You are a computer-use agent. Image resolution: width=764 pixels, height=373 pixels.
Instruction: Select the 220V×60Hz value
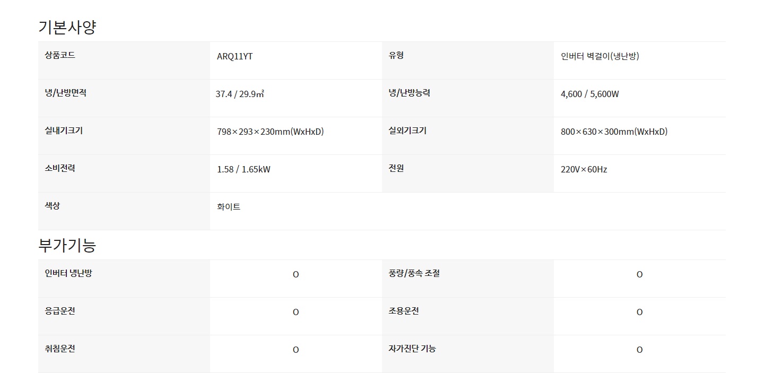(x=584, y=169)
